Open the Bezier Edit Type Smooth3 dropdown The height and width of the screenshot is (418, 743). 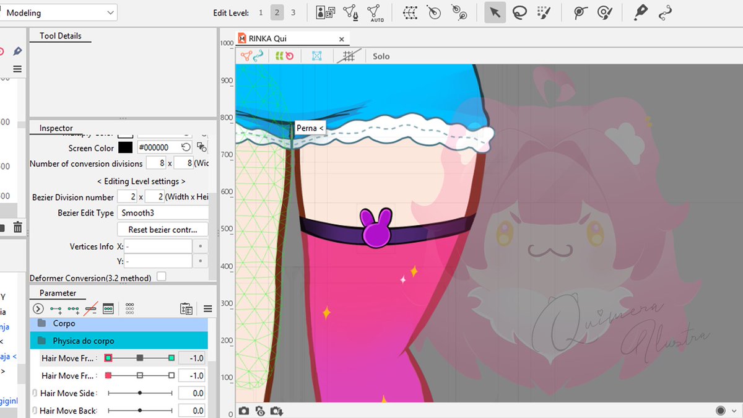point(163,212)
